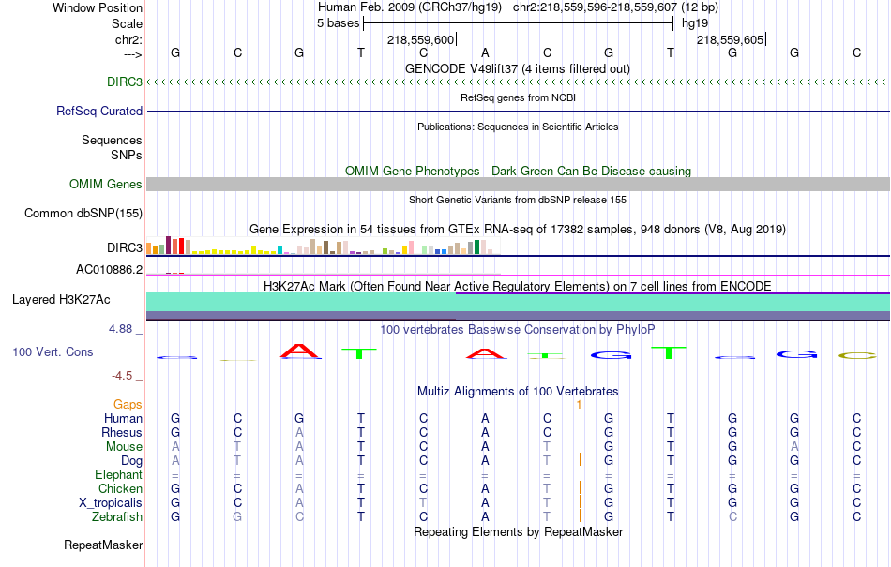891x567 pixels.
Task: Click the blue G conservation logo above first GT pair
Action: (611, 355)
